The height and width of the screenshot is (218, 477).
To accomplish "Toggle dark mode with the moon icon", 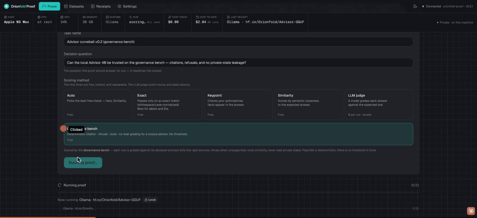I will 415,6.
